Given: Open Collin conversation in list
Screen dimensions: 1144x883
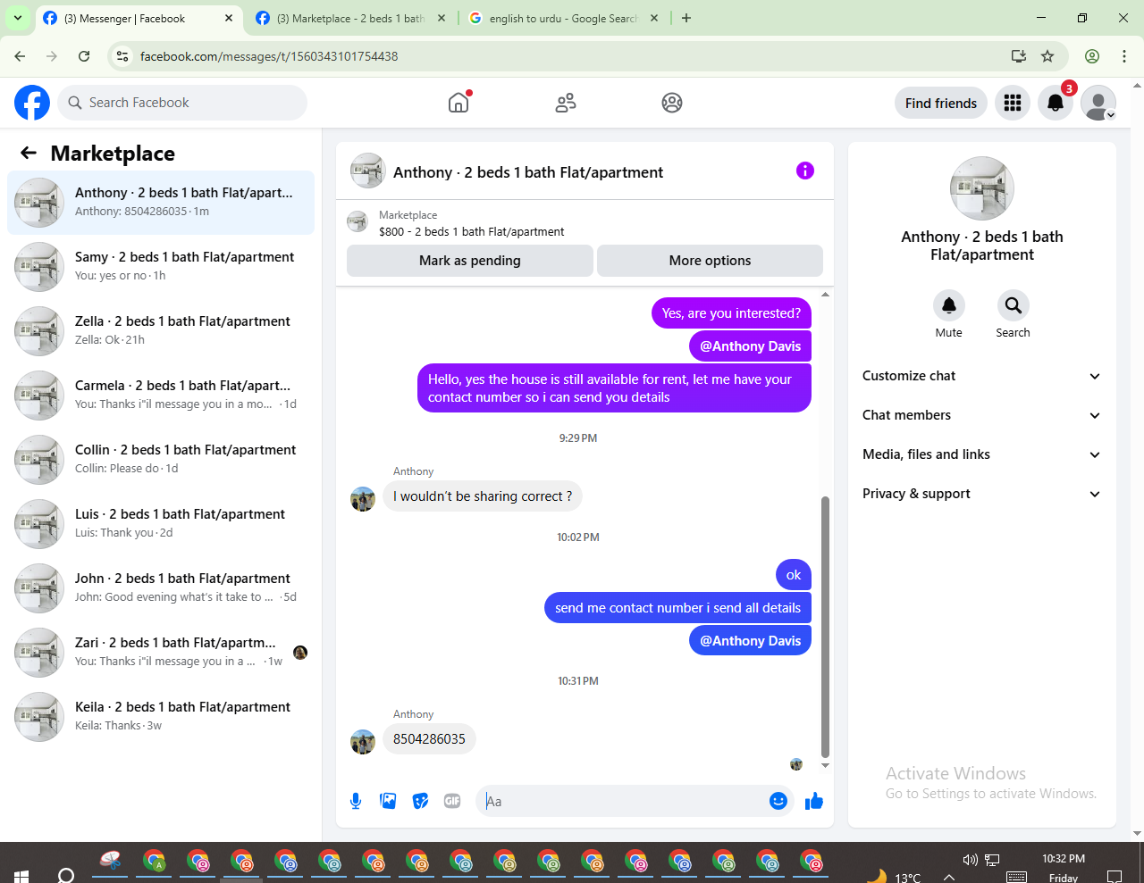Looking at the screenshot, I should (161, 459).
